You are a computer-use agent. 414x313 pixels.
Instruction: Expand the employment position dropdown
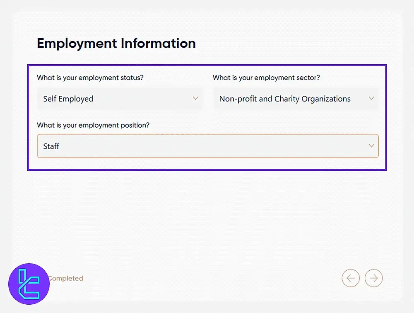(x=207, y=146)
